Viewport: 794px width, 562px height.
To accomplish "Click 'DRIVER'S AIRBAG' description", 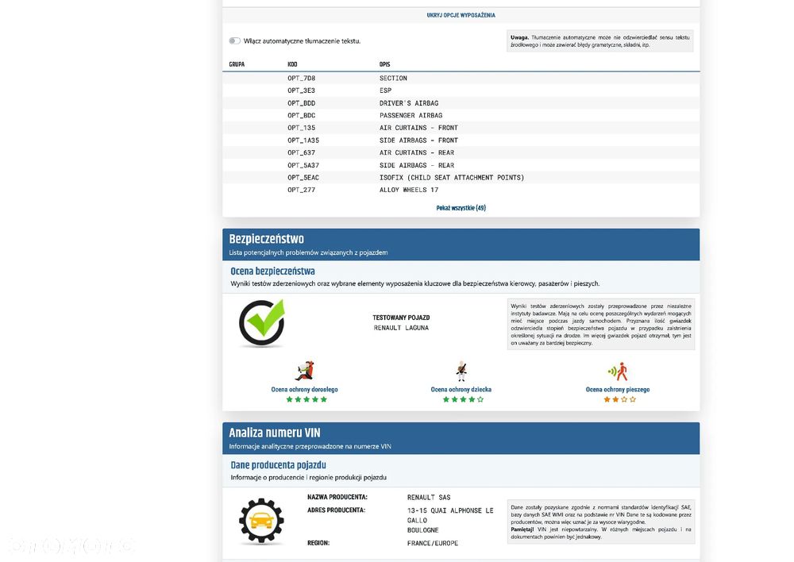I will coord(409,103).
